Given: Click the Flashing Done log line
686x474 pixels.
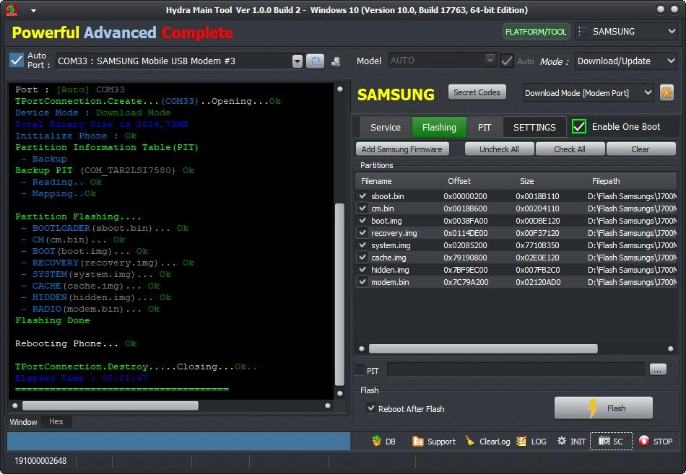Looking at the screenshot, I should point(53,320).
